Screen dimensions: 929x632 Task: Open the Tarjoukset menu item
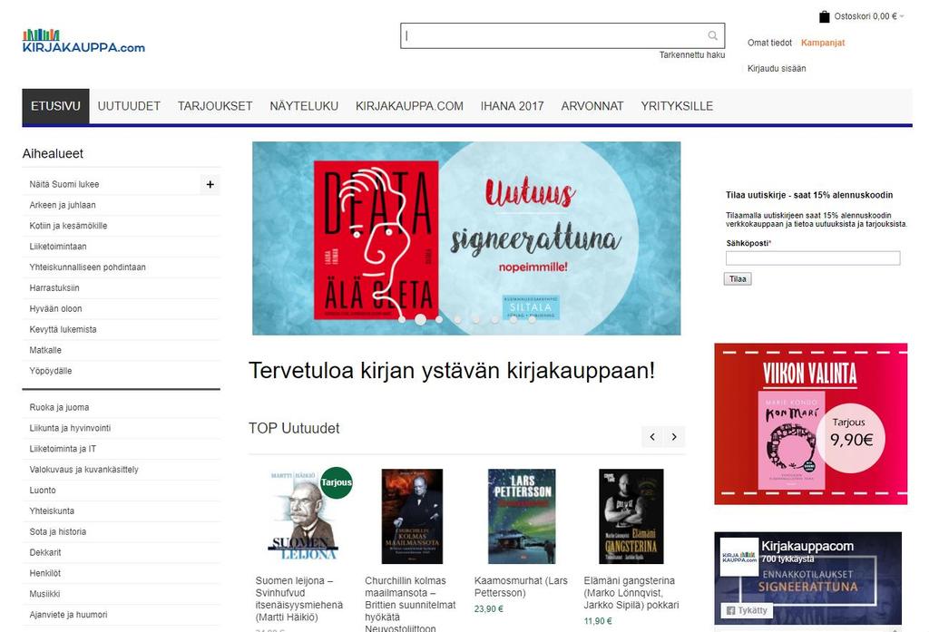point(215,106)
